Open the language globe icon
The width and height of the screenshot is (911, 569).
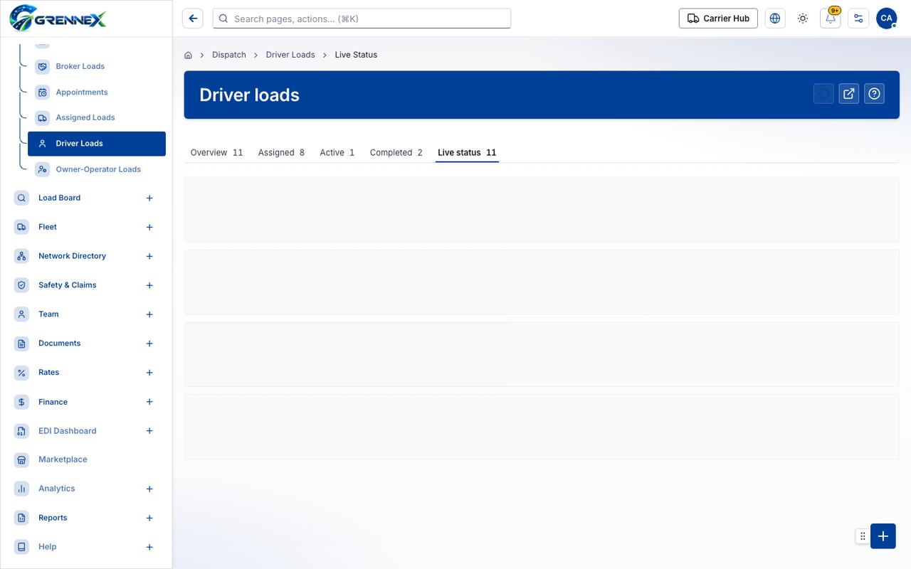[x=775, y=18]
